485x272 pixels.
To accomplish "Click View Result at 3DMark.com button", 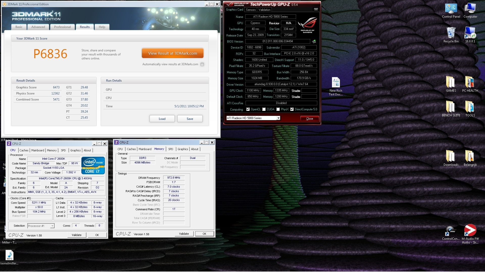I will [x=173, y=53].
